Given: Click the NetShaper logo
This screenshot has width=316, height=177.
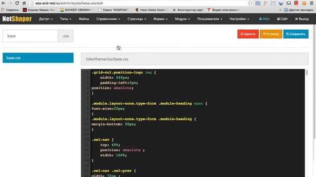Looking at the screenshot, I should 17,19.
